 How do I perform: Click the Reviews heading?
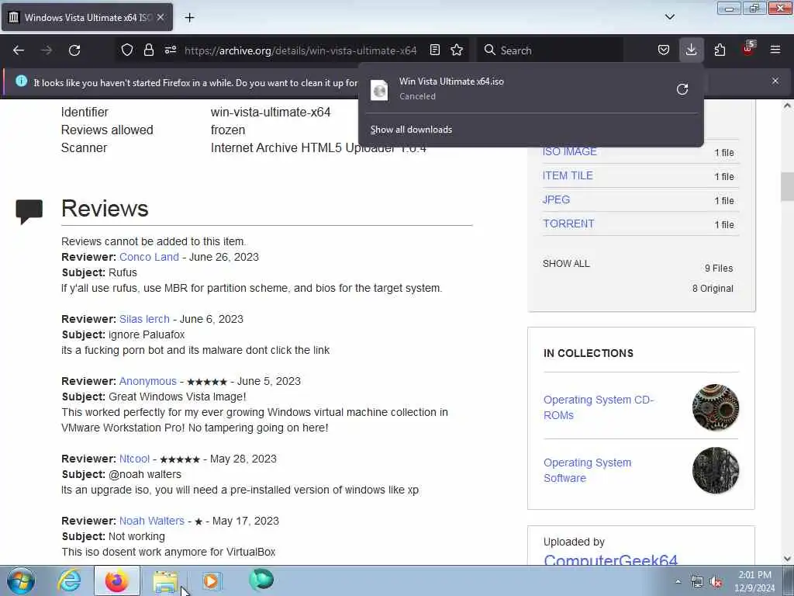(x=105, y=208)
